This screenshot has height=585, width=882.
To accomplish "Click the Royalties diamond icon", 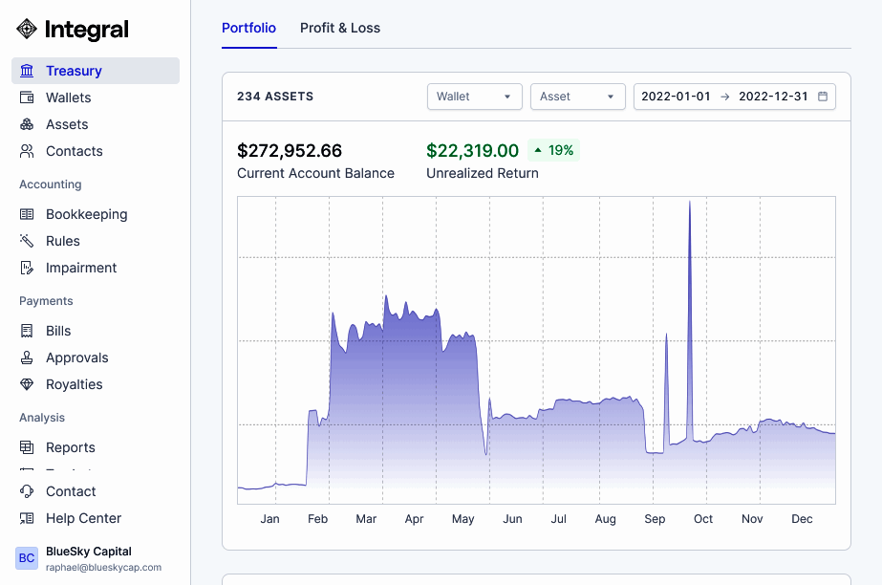I will click(27, 384).
